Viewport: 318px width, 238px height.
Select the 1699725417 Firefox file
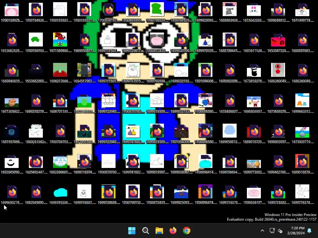[133, 40]
